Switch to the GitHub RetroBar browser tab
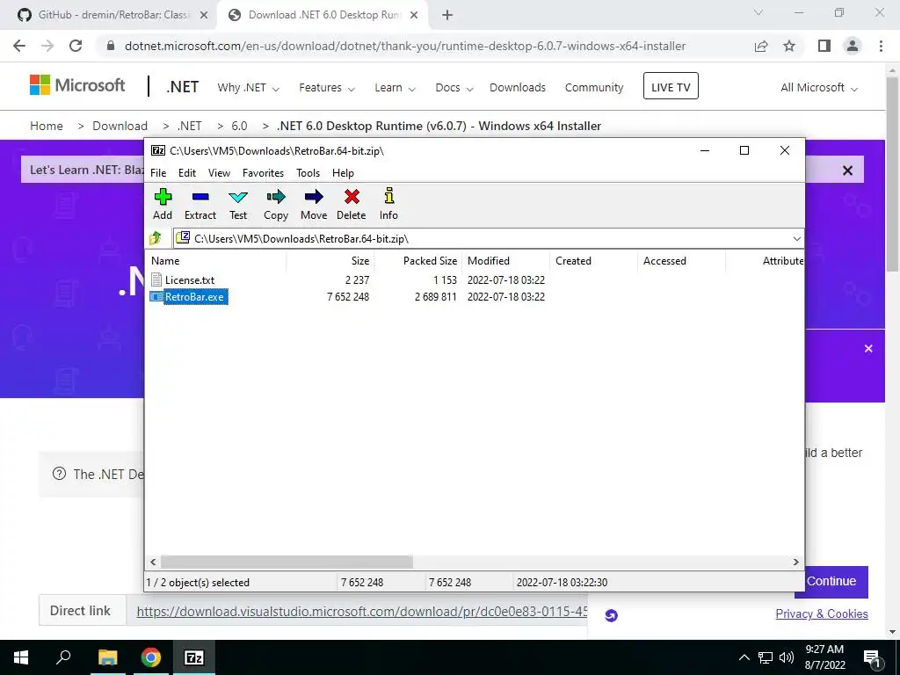The width and height of the screenshot is (900, 675). coord(113,15)
